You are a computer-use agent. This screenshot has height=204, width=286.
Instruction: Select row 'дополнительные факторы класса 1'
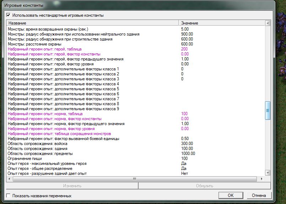point(136,69)
